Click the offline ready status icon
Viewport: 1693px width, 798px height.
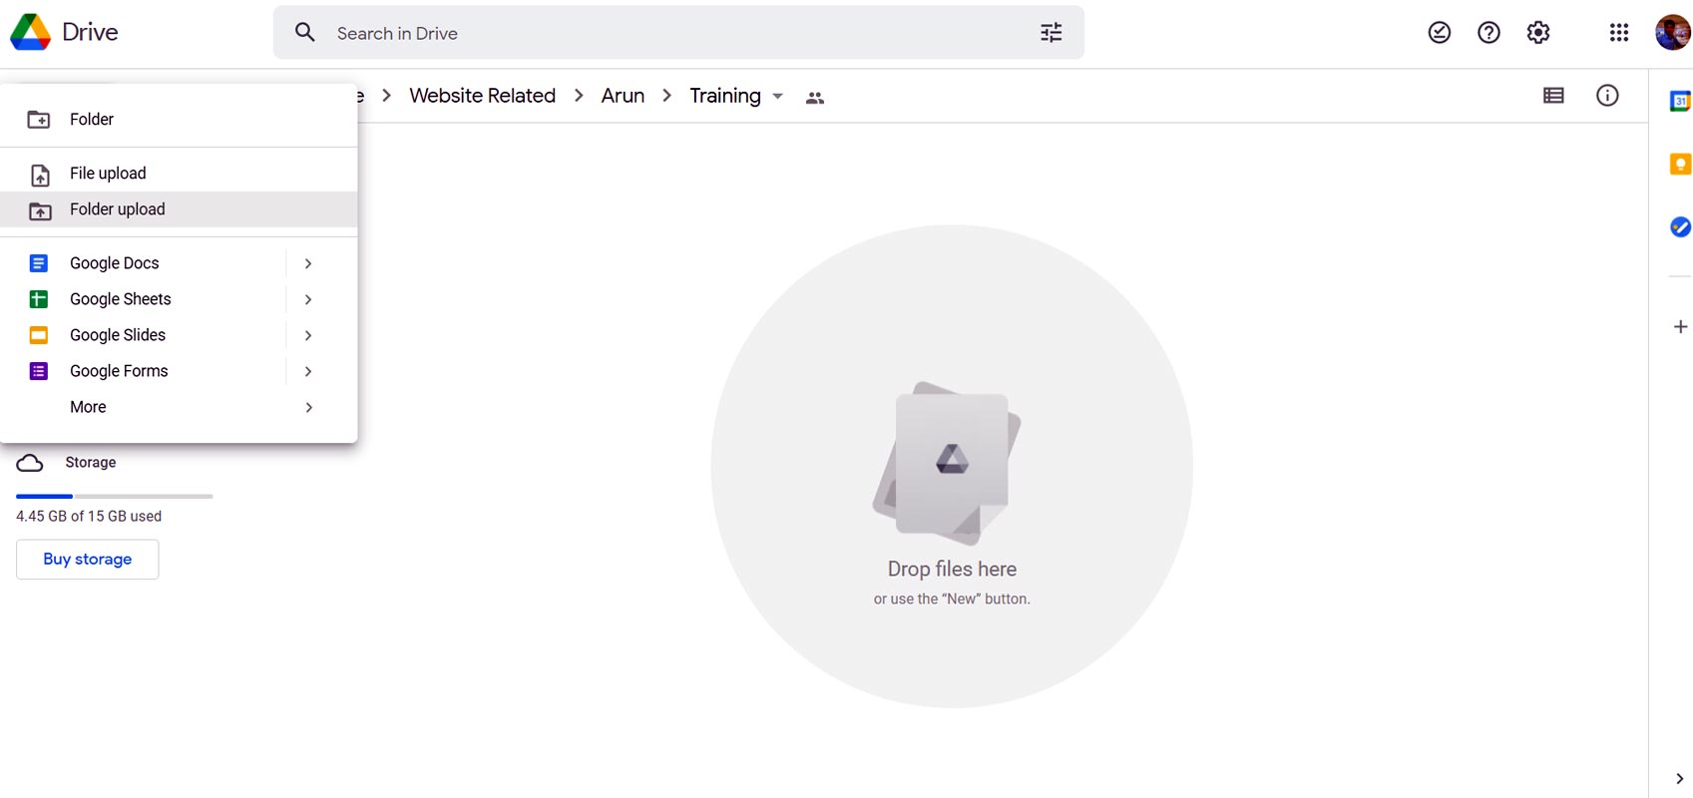coord(1439,33)
